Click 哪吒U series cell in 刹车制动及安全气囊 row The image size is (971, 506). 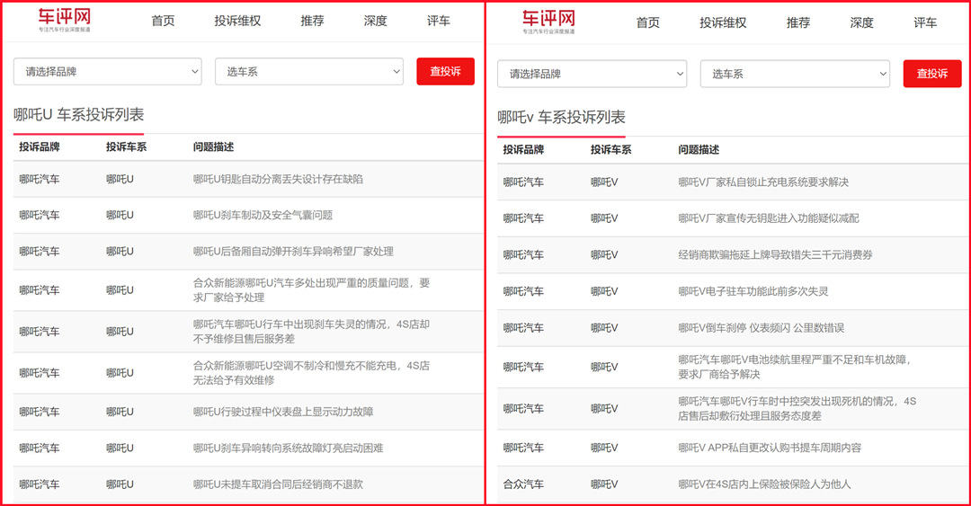tap(120, 215)
